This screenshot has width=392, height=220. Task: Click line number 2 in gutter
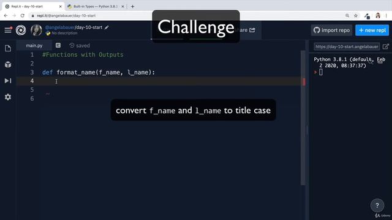(32, 64)
